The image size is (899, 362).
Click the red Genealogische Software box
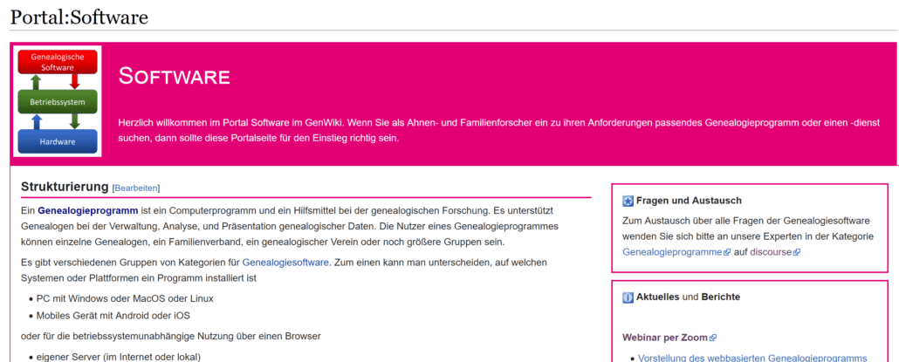click(58, 62)
